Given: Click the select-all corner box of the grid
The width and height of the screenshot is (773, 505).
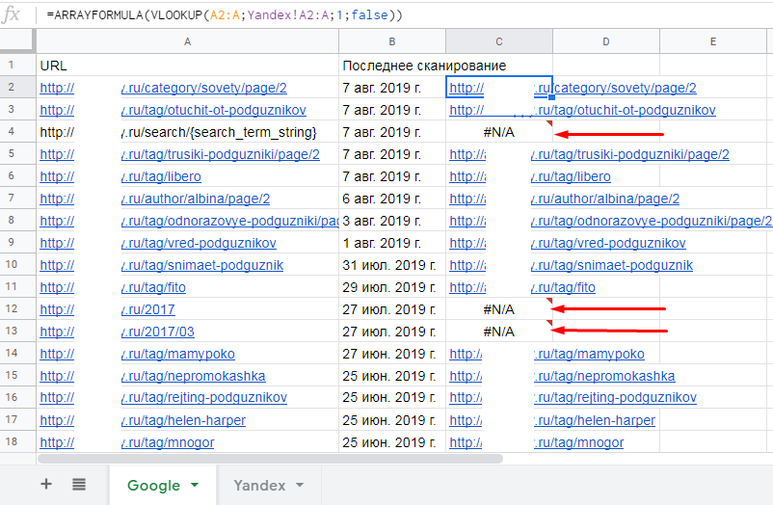Looking at the screenshot, I should coord(17,41).
